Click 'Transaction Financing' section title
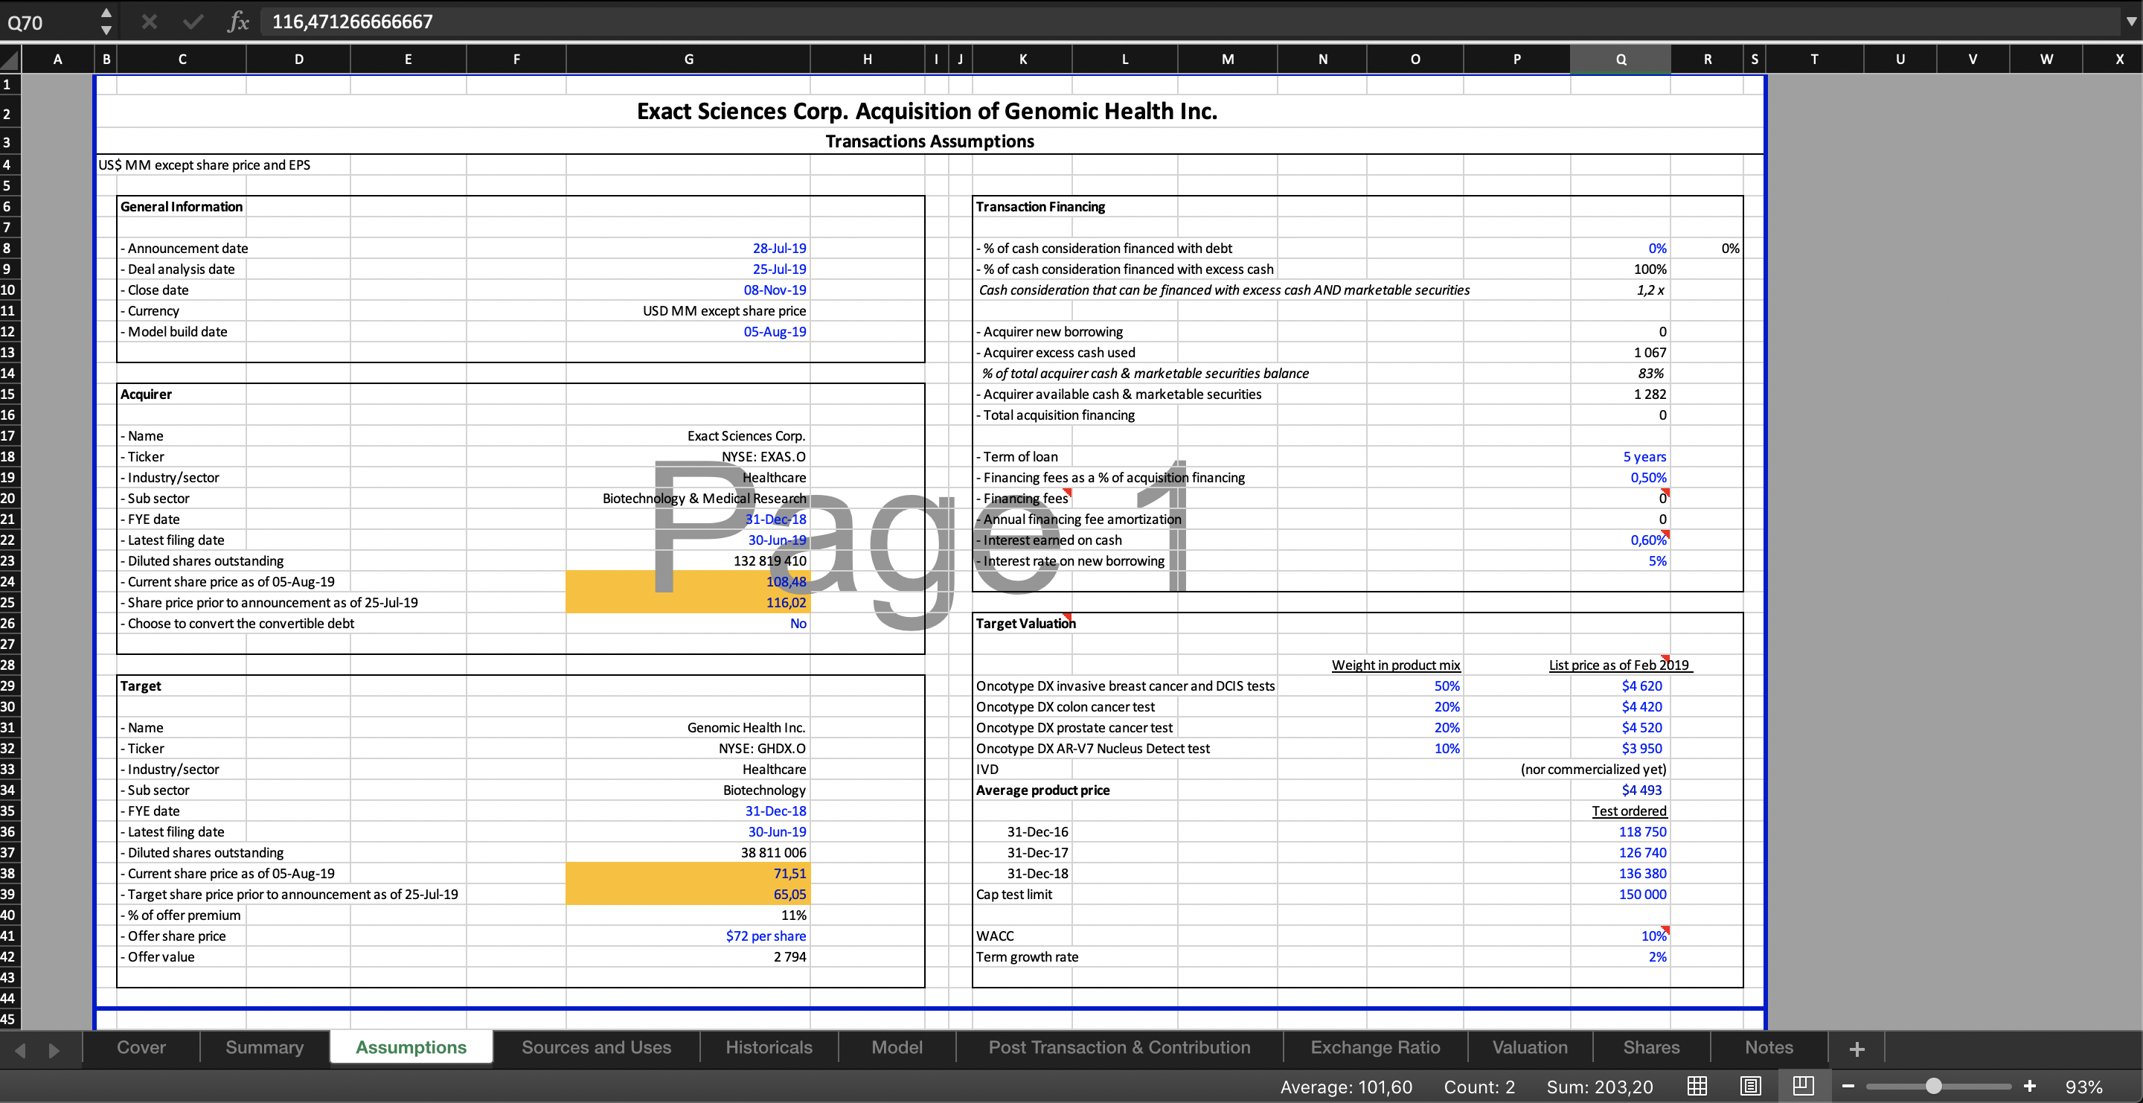 click(1040, 206)
